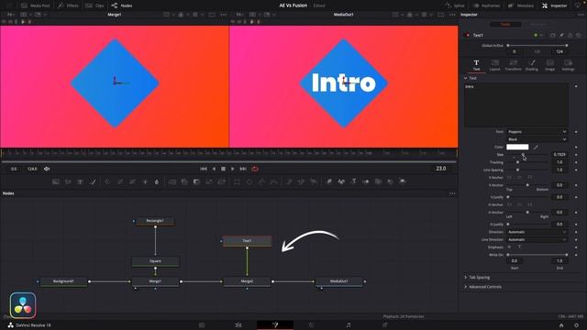Toggle loop playback button

[255, 169]
